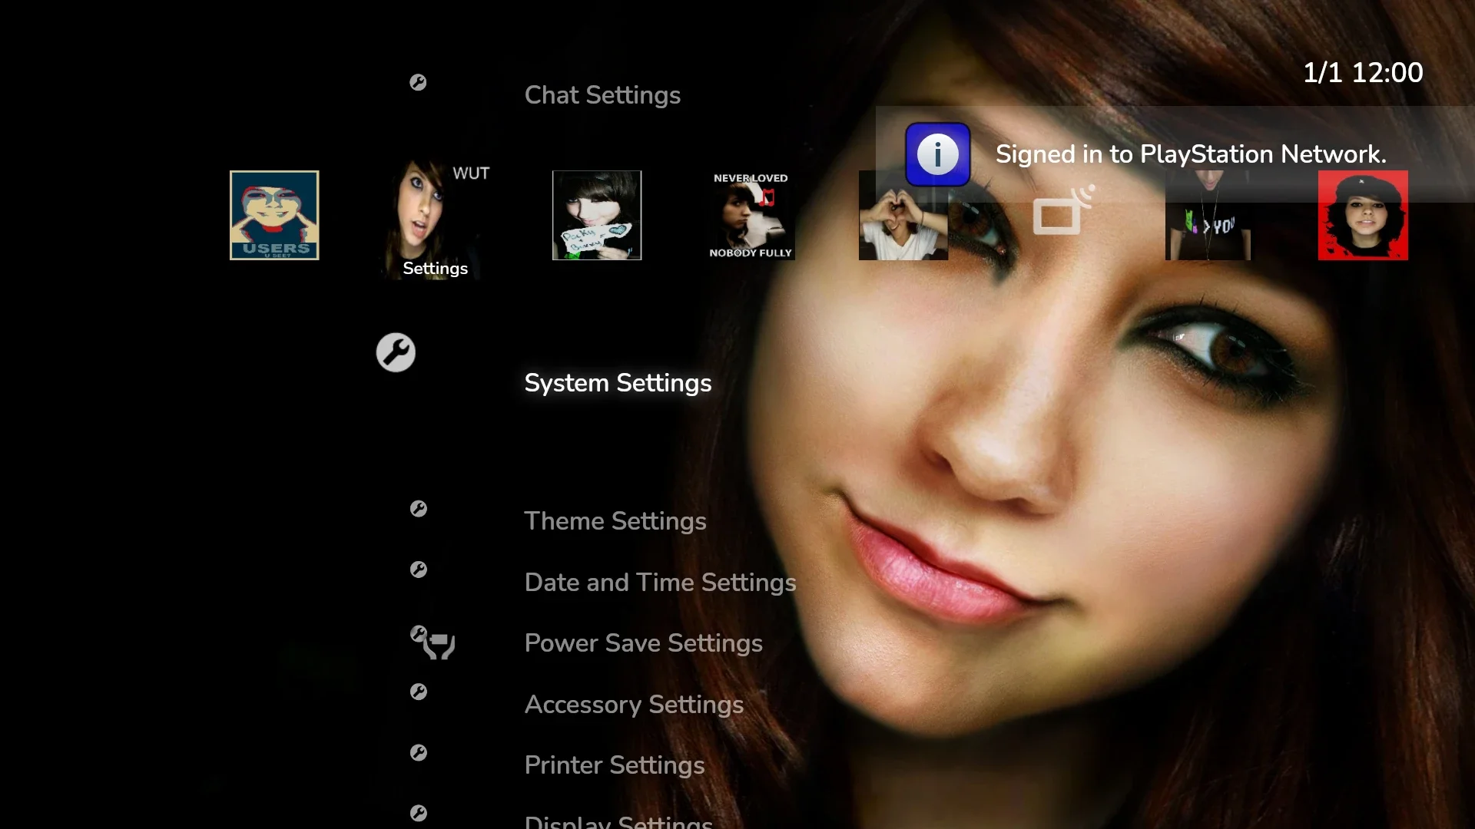The image size is (1475, 829).
Task: Select the Settings category icon labeled WUT
Action: (x=434, y=219)
